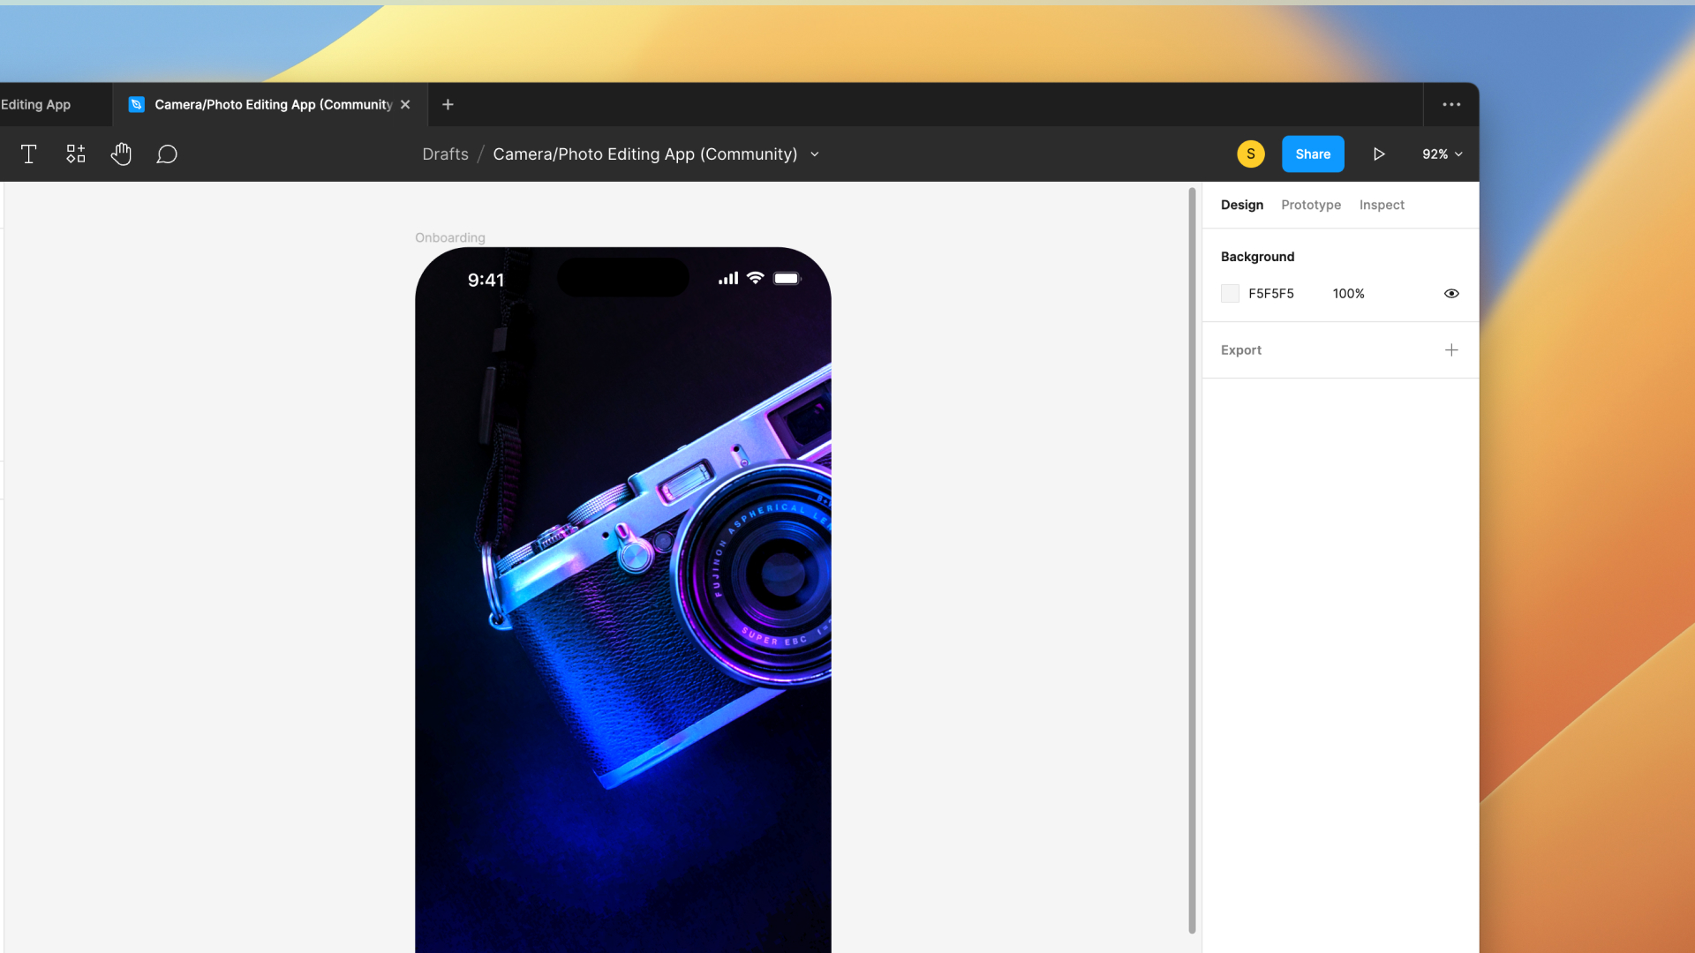Select the Hand tool

click(x=121, y=154)
